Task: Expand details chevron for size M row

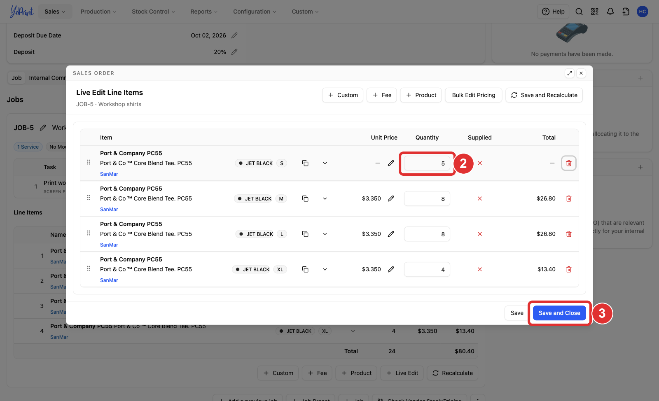Action: [x=325, y=199]
